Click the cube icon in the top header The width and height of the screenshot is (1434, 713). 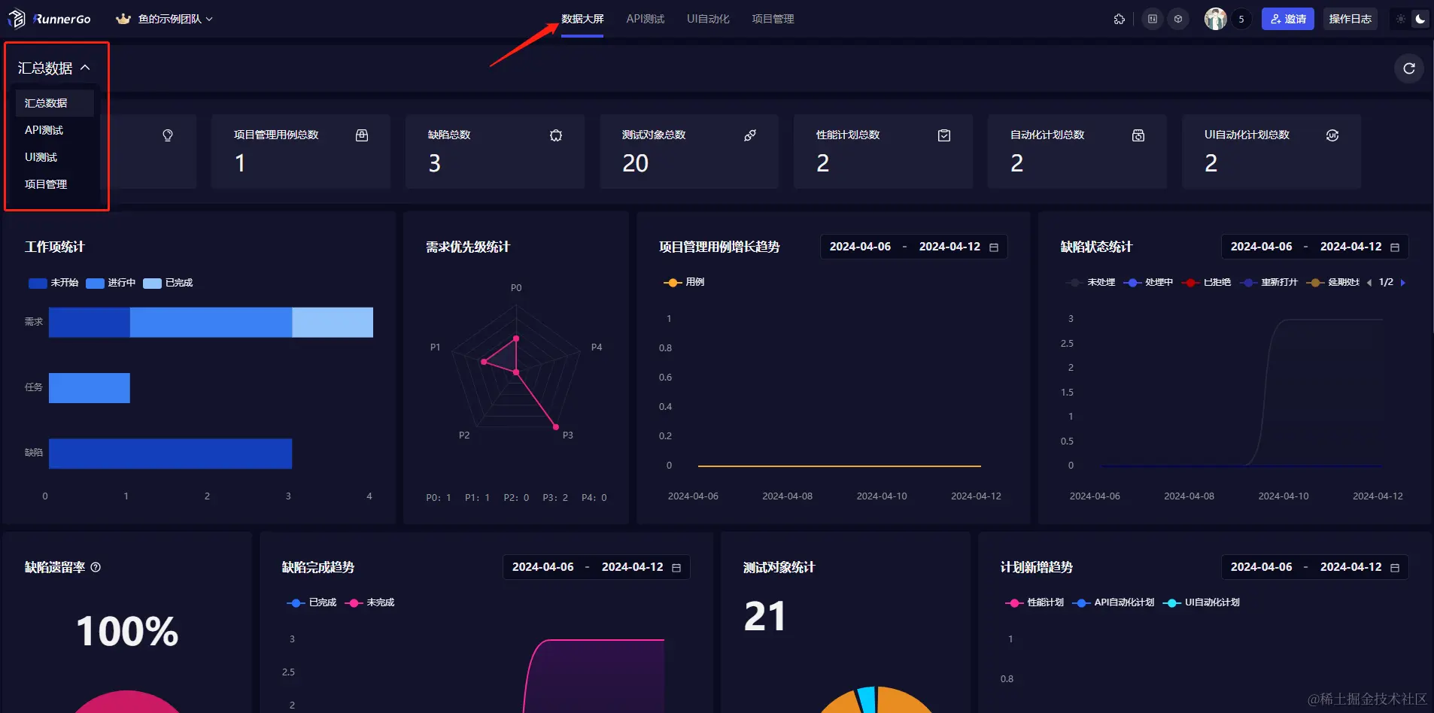coord(1178,19)
